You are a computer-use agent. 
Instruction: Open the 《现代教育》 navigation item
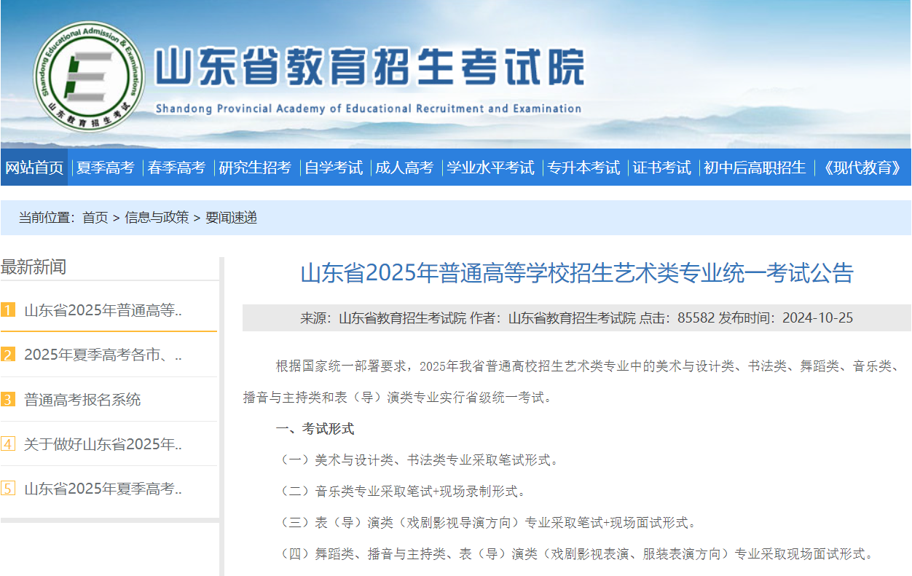point(861,167)
